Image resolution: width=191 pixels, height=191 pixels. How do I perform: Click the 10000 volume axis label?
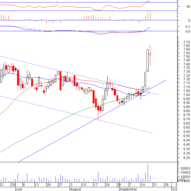[x=185, y=177]
